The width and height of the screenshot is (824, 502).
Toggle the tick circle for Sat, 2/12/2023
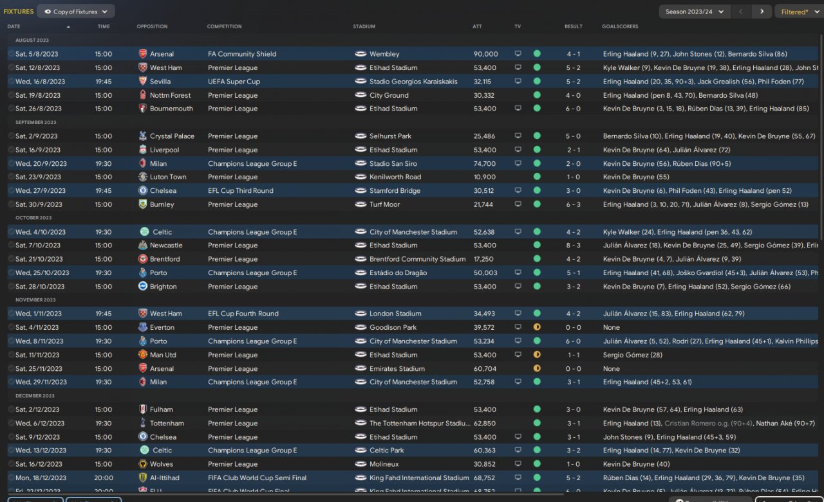tap(11, 409)
